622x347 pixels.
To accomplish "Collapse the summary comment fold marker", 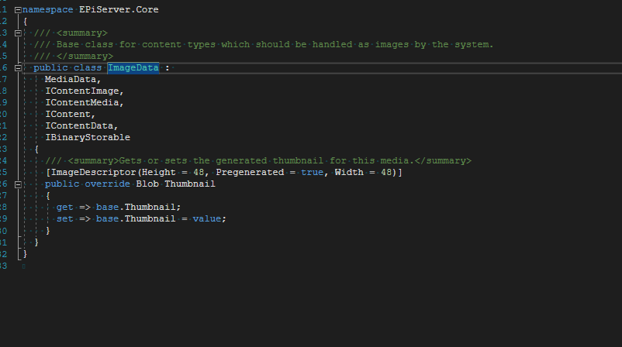I will tap(18, 33).
